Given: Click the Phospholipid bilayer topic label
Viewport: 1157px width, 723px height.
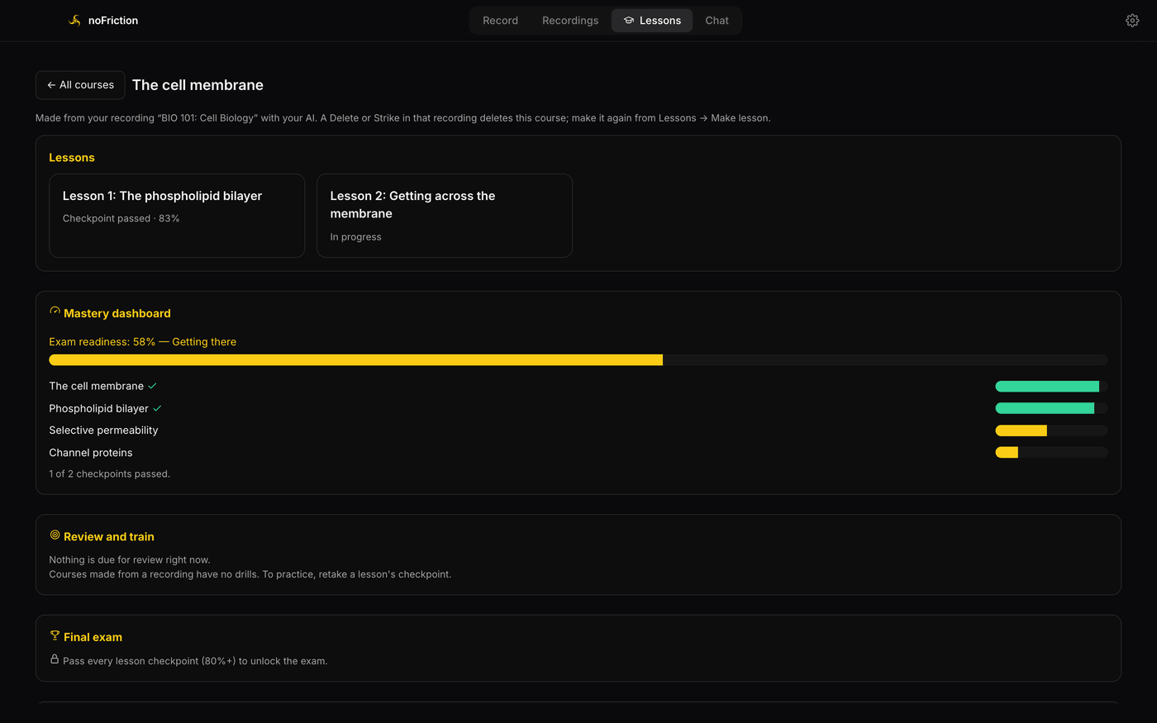Looking at the screenshot, I should coord(98,408).
